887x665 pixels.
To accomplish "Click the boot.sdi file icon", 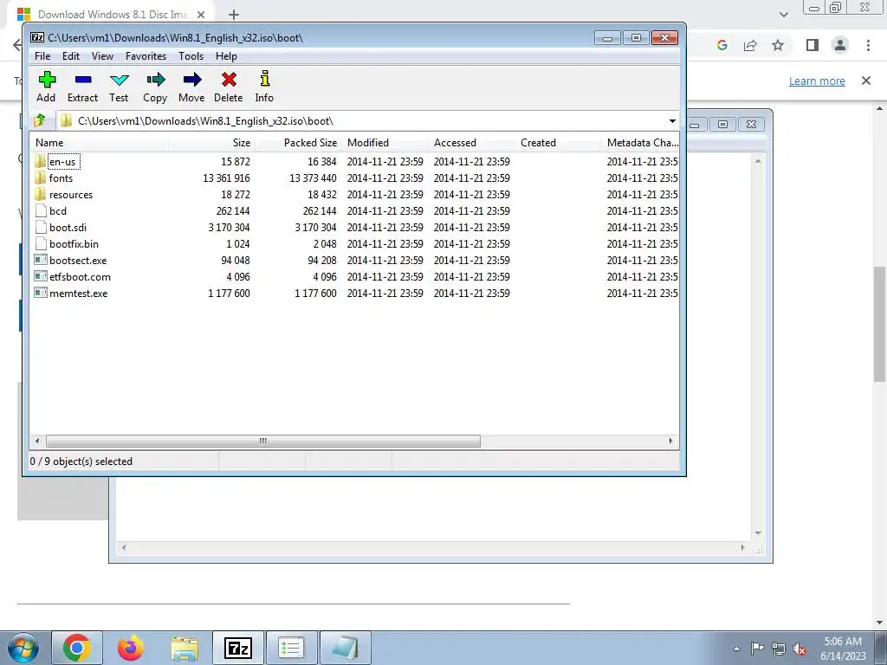I will click(40, 228).
